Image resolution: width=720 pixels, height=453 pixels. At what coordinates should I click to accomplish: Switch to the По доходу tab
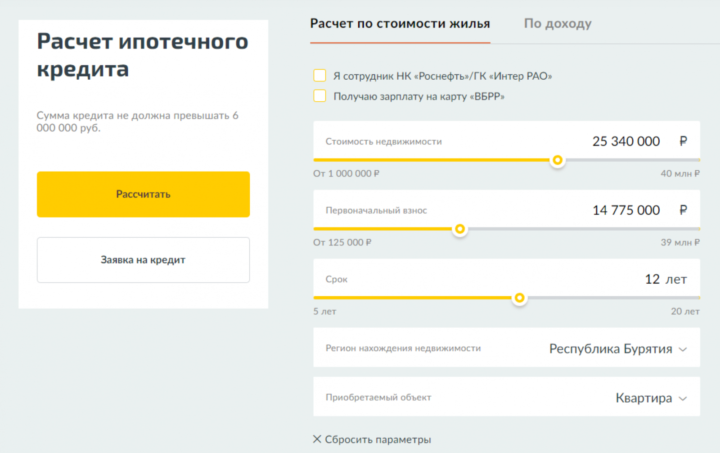click(x=558, y=23)
